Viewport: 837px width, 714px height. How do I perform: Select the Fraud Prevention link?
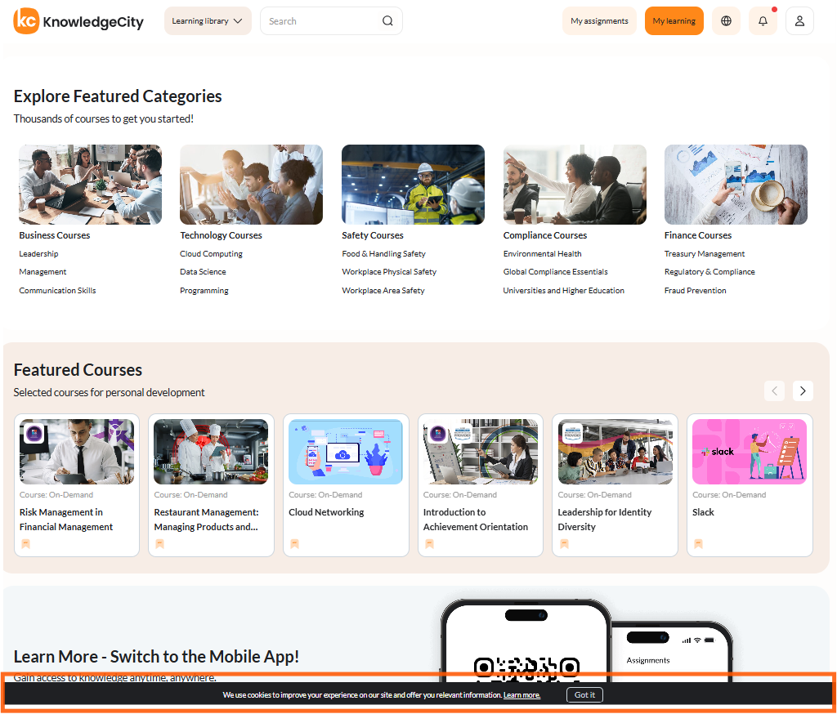(695, 290)
